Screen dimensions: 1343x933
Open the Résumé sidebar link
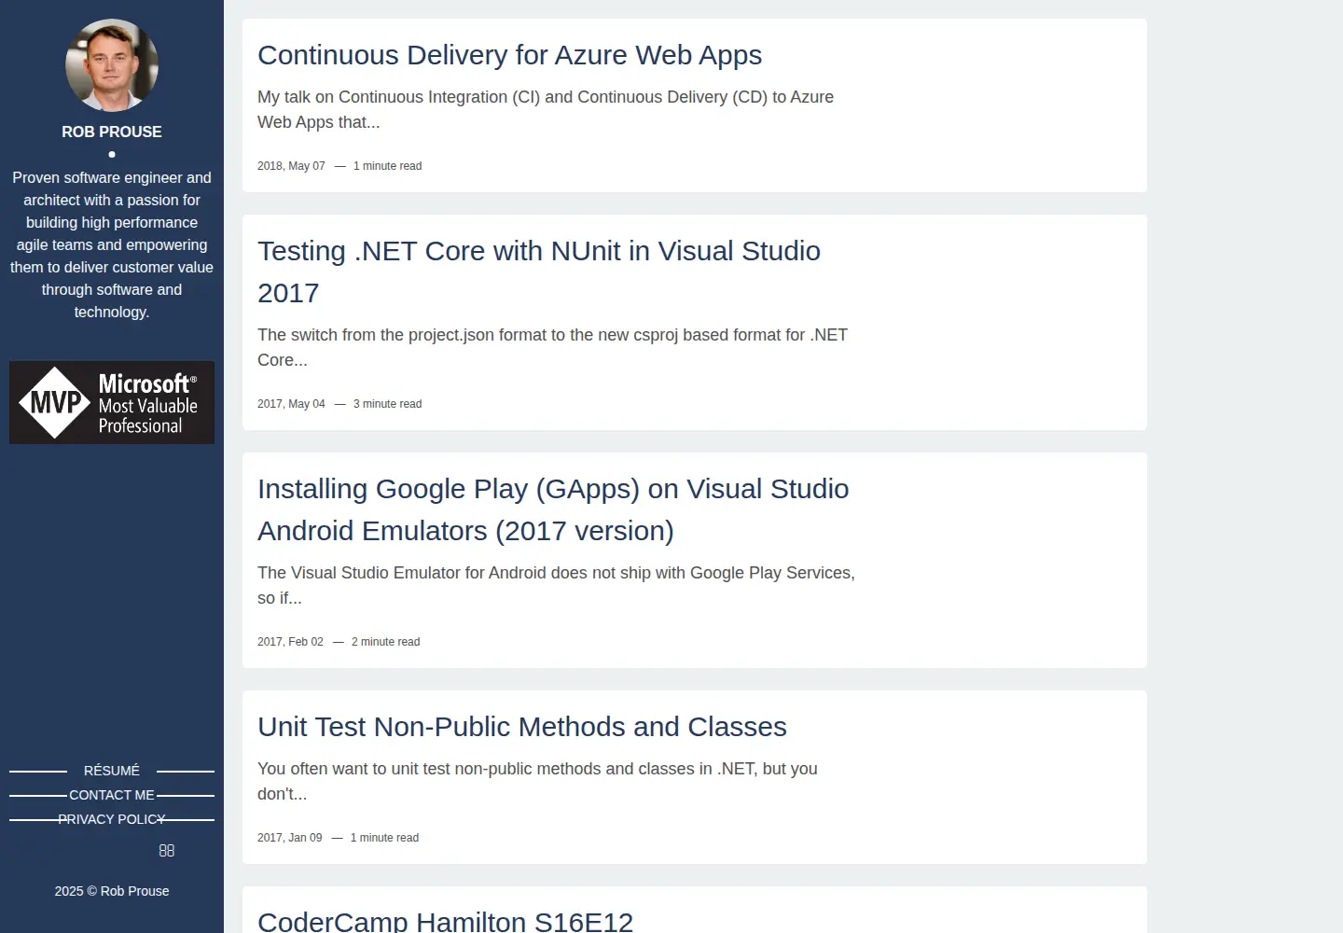(112, 771)
